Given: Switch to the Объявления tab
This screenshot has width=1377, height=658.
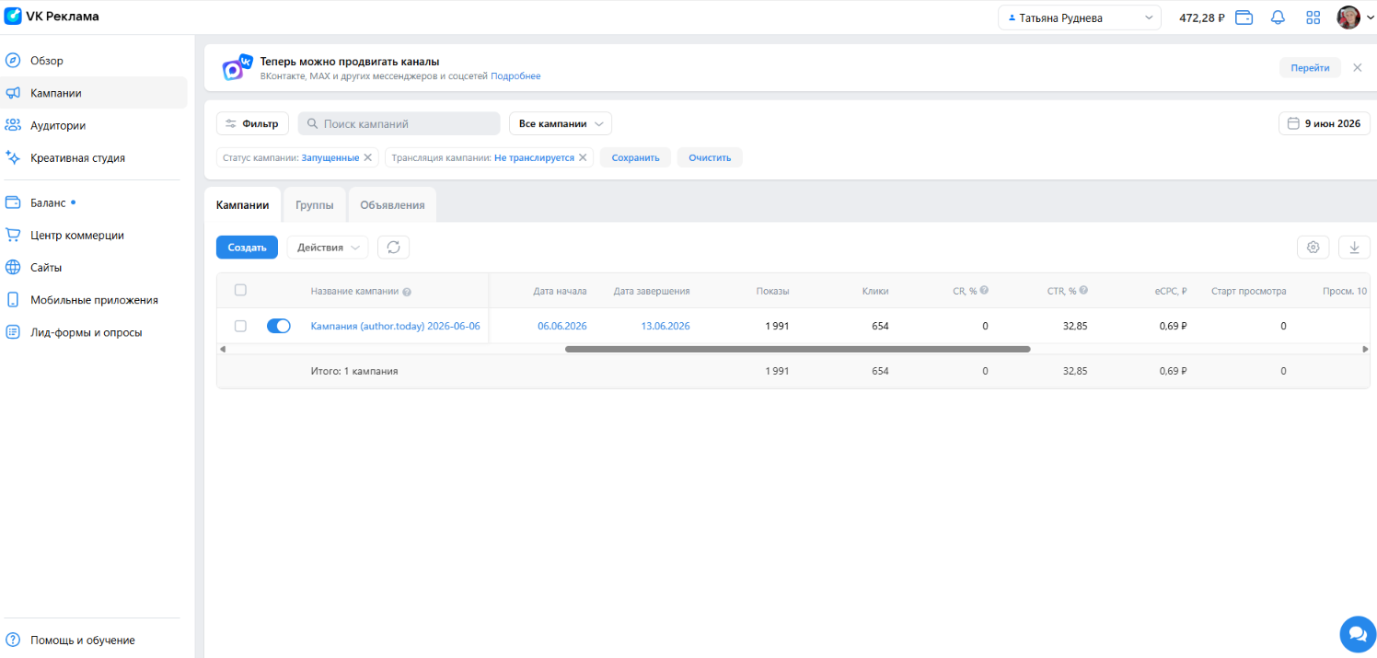Looking at the screenshot, I should click(392, 205).
